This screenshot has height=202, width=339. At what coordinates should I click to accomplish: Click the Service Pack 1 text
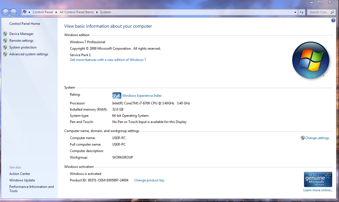tap(80, 55)
